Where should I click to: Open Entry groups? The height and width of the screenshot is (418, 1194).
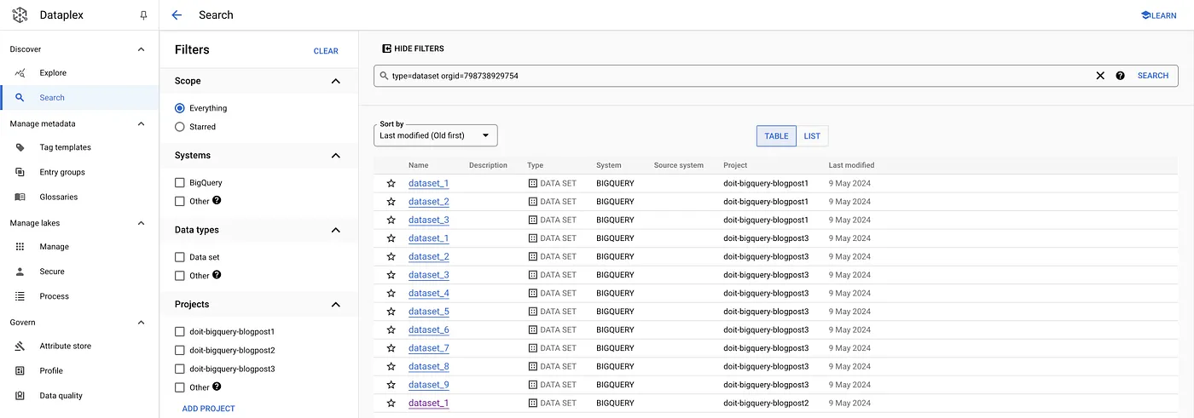click(x=62, y=172)
